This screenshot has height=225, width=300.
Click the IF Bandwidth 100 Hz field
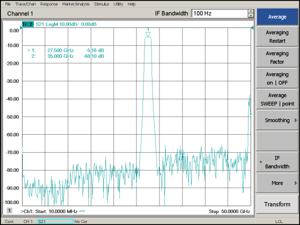[219, 13]
